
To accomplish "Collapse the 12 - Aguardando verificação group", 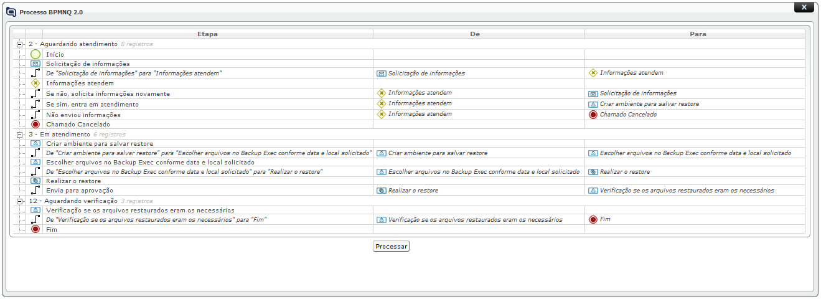I will pos(19,201).
